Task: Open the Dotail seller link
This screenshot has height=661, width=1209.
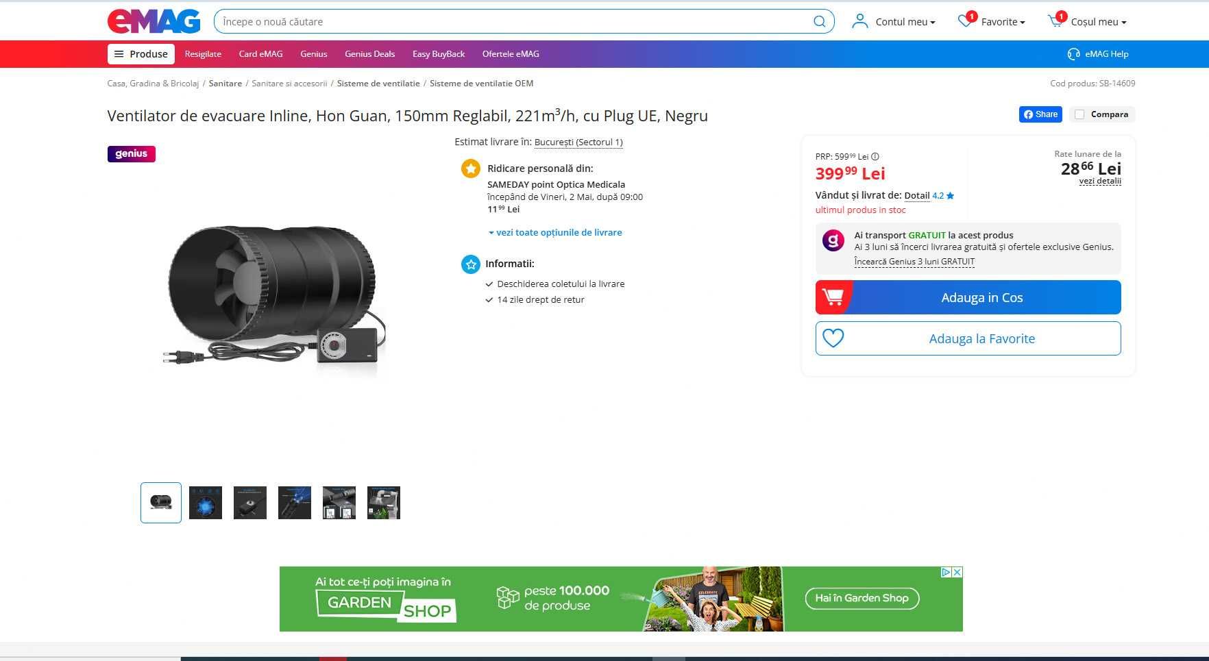Action: tap(916, 196)
